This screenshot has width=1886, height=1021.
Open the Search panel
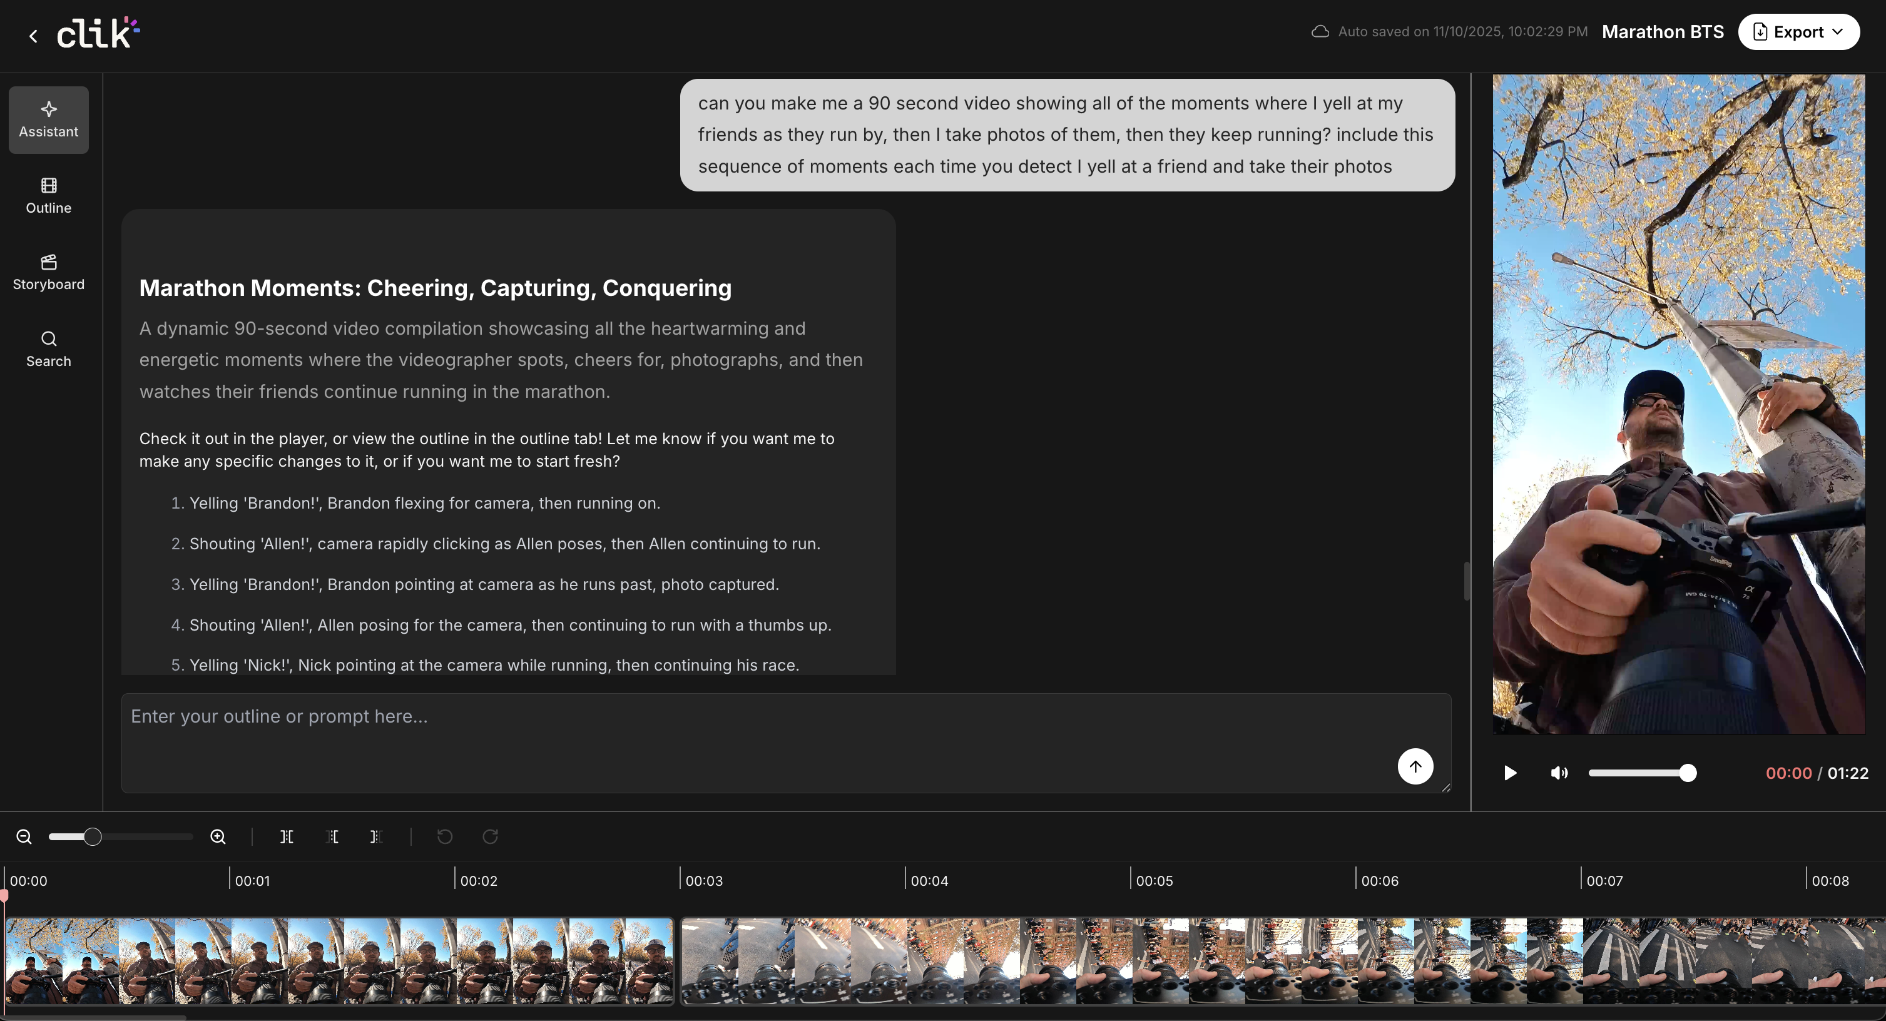48,348
